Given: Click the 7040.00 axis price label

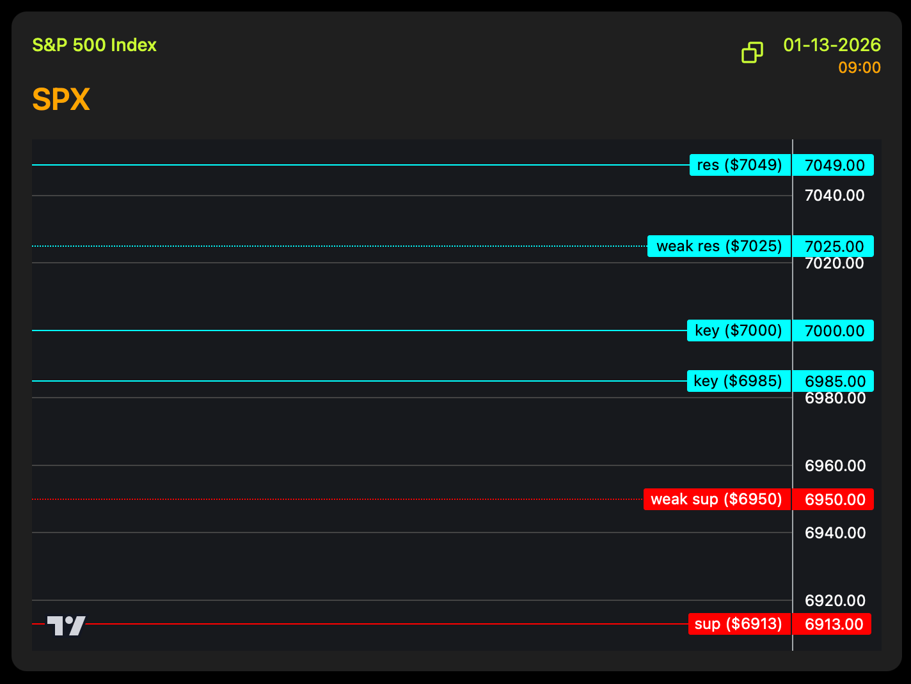Looking at the screenshot, I should coord(834,196).
